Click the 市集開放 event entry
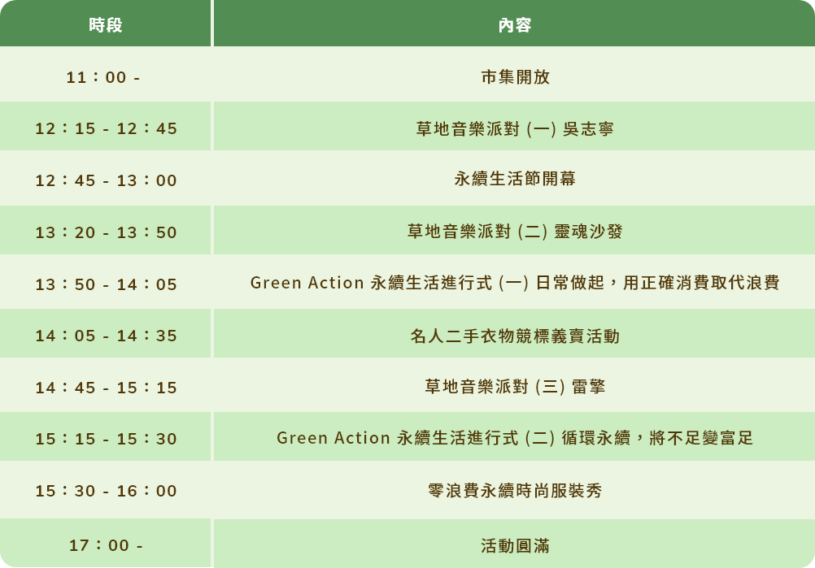The height and width of the screenshot is (568, 815). point(515,78)
